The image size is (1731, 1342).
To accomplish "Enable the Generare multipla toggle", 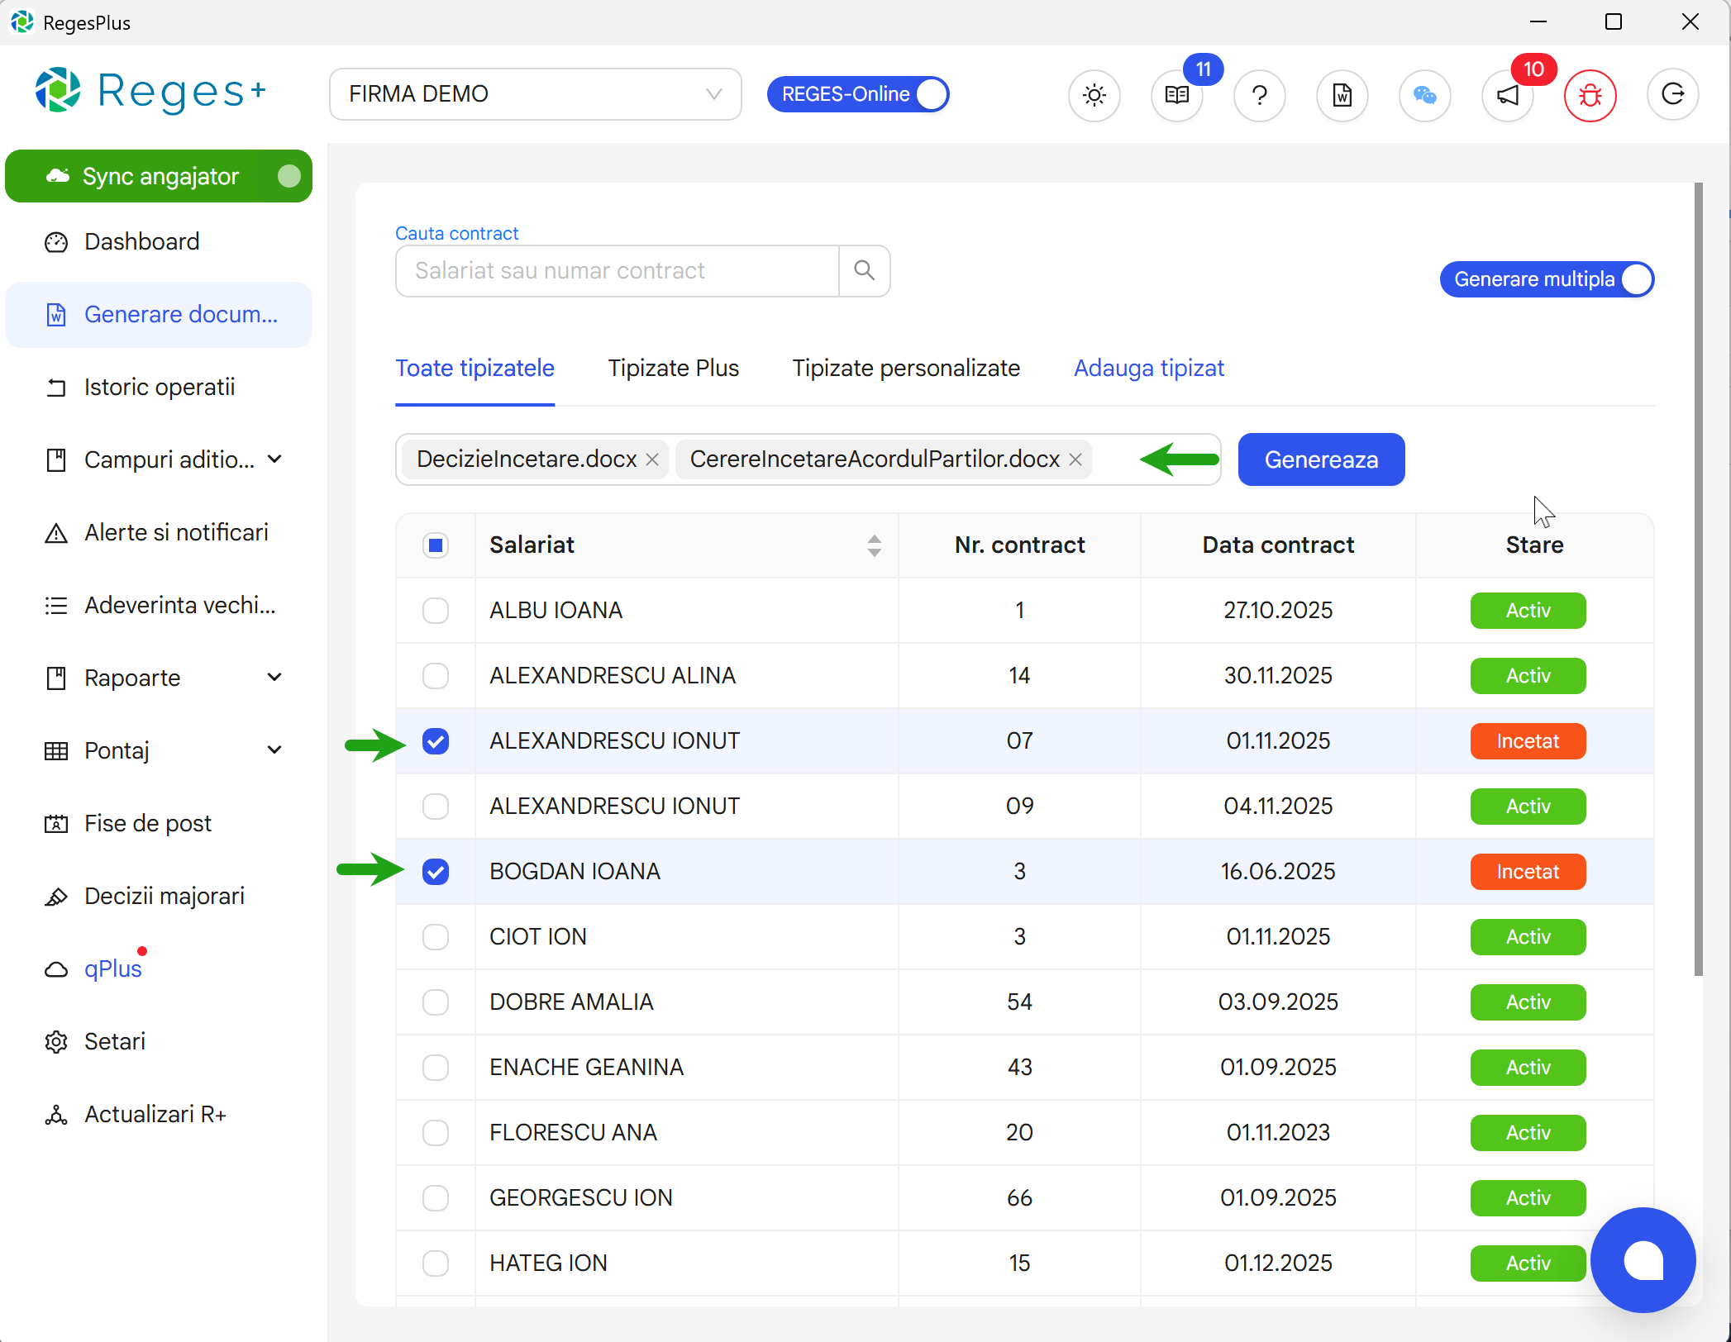I will (1638, 278).
